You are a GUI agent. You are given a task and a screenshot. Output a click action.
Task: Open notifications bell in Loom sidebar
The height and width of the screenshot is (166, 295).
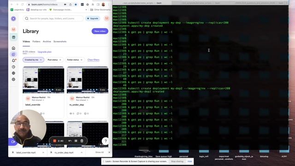pos(13,60)
